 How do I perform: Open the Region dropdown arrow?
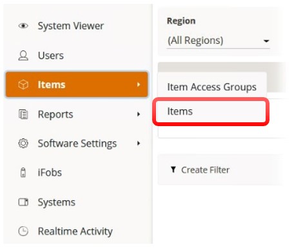point(266,41)
